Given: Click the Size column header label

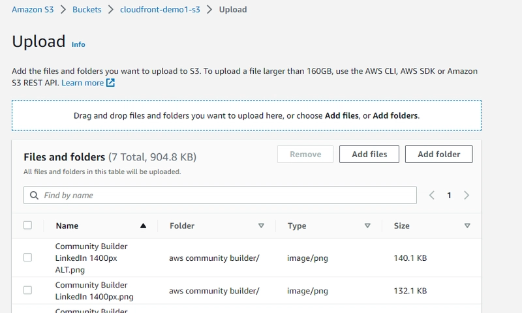Looking at the screenshot, I should [402, 226].
